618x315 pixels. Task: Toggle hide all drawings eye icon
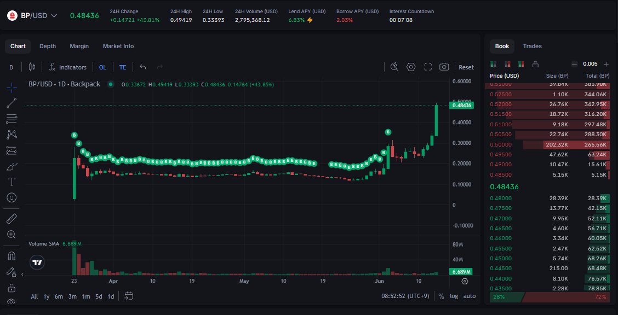point(12,302)
